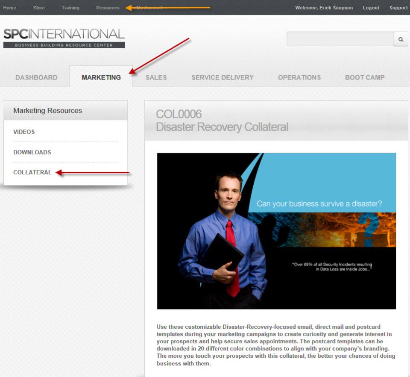
Task: Click into the search text field
Action: (340, 39)
